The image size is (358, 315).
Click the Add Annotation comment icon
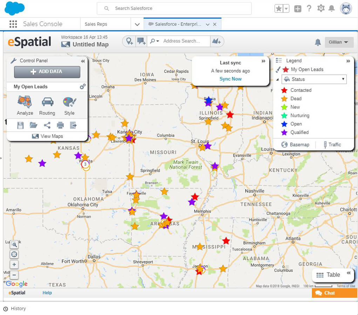click(x=141, y=41)
